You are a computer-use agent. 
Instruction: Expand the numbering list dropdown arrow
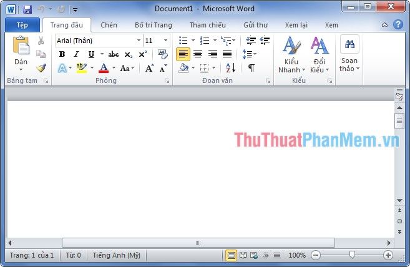tap(215, 41)
